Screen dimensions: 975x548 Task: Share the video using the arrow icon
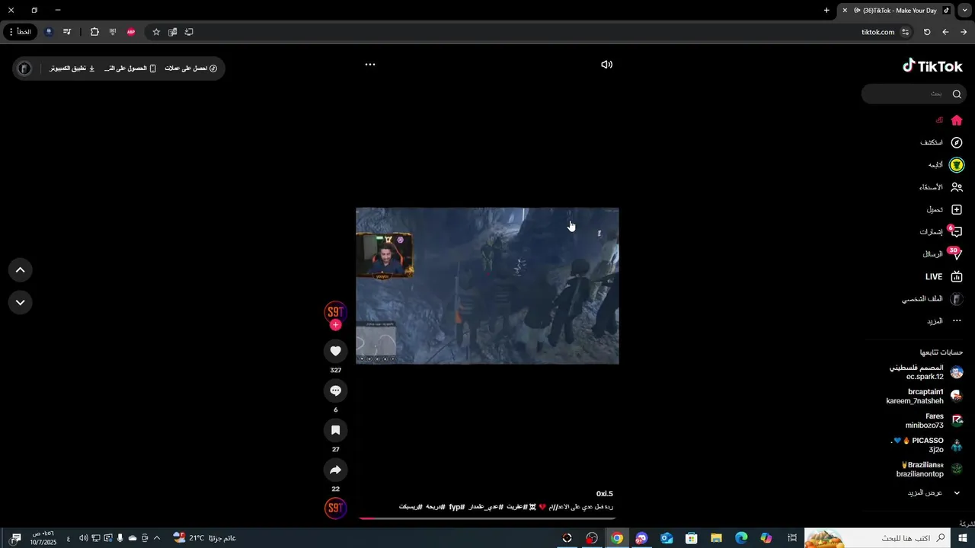335,470
